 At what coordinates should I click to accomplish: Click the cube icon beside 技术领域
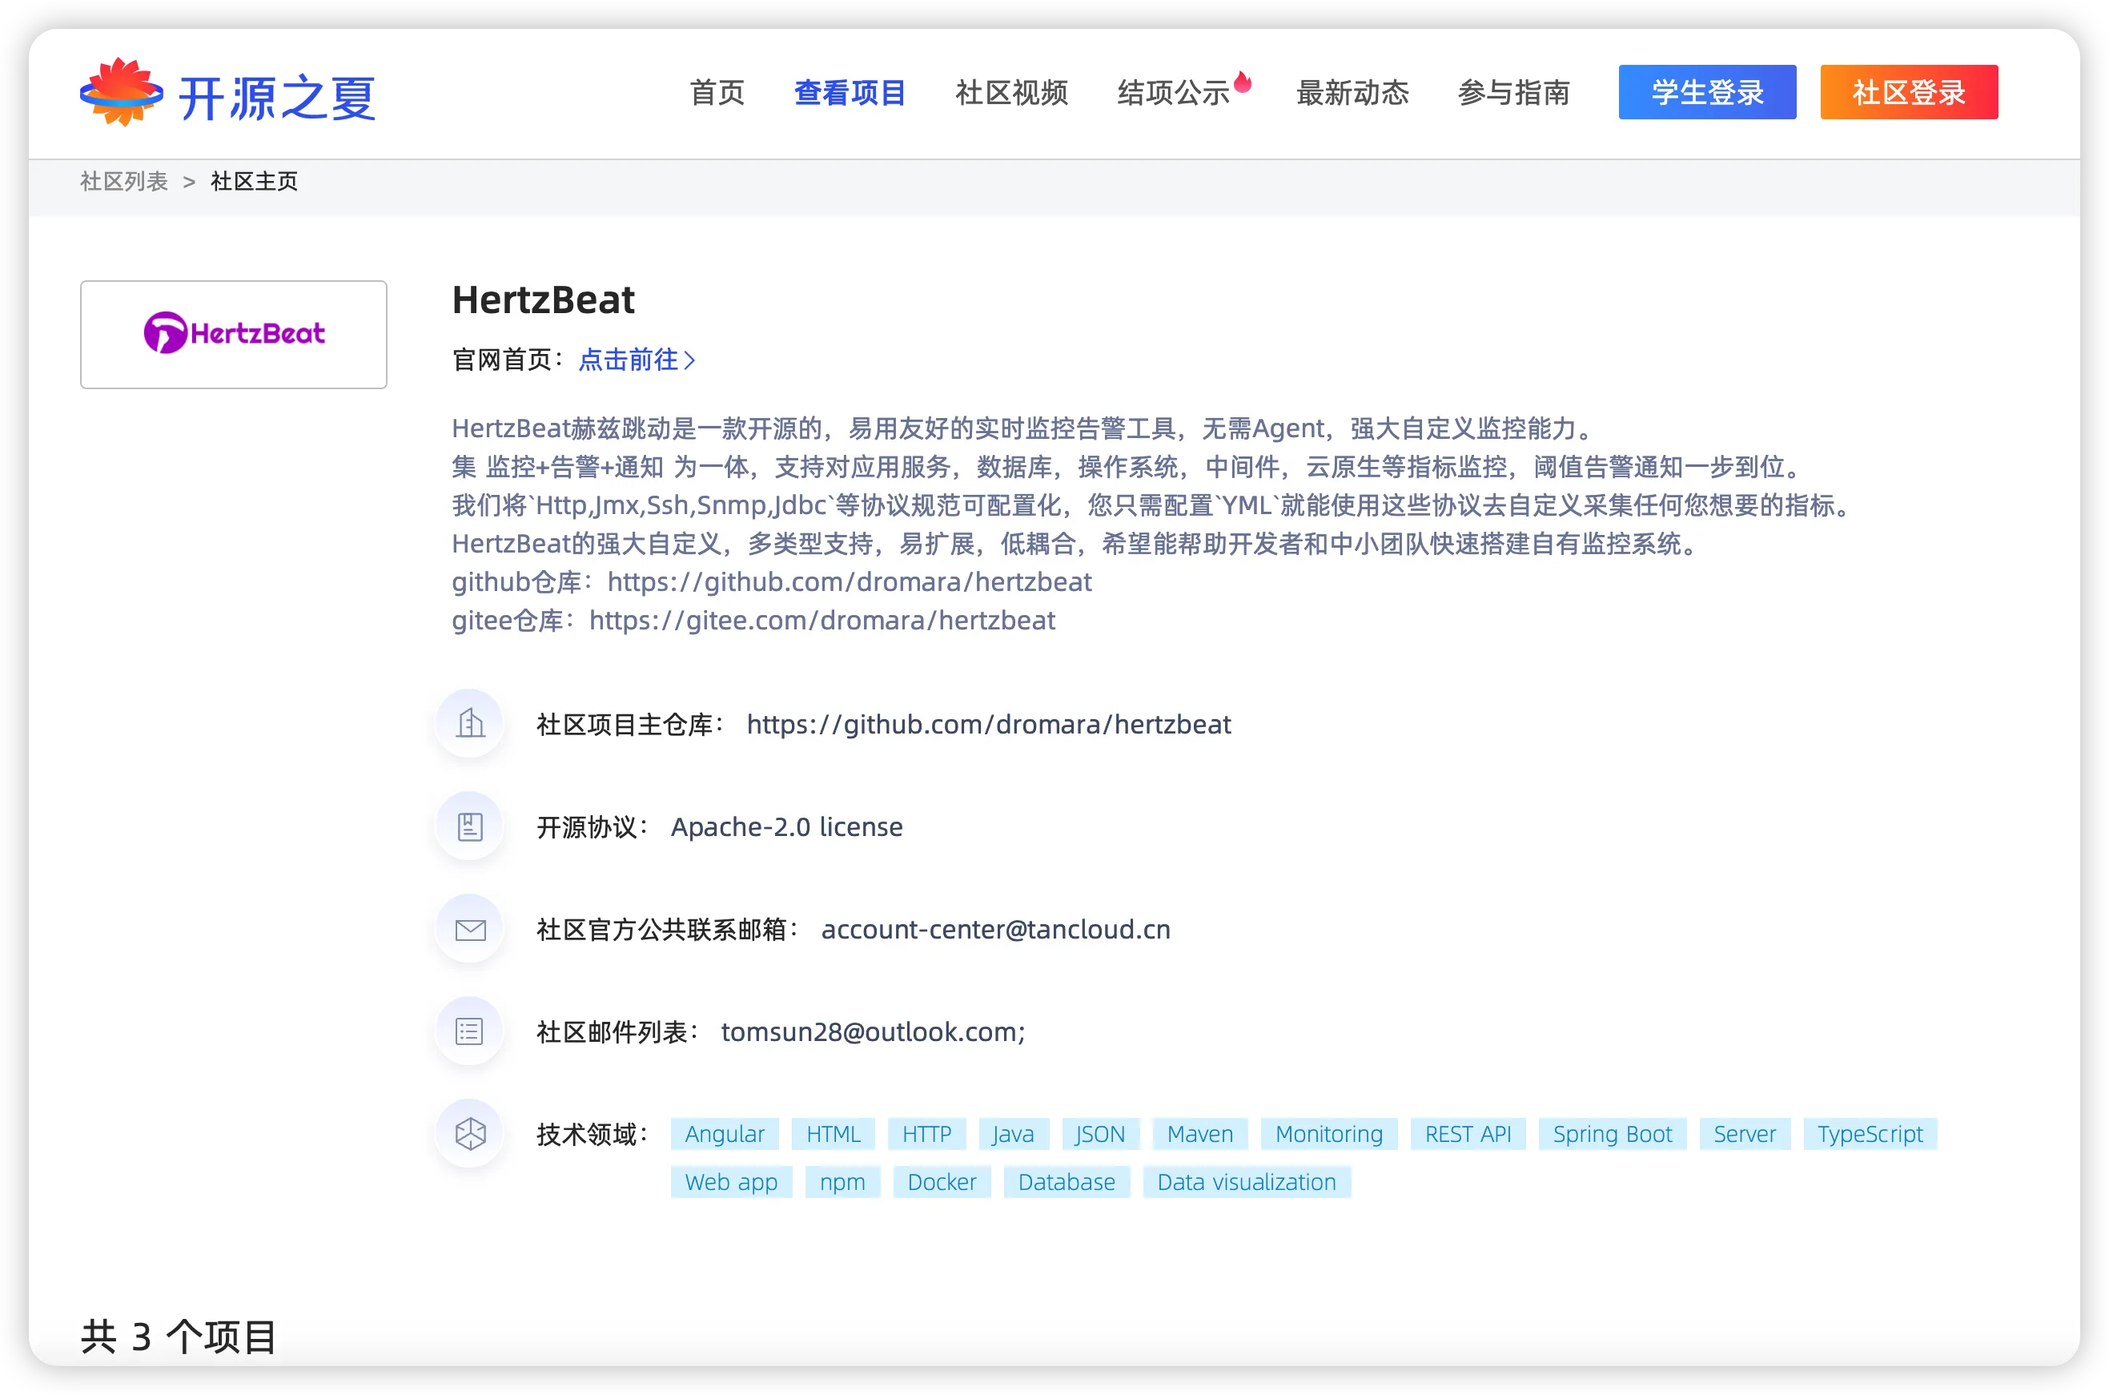tap(470, 1133)
